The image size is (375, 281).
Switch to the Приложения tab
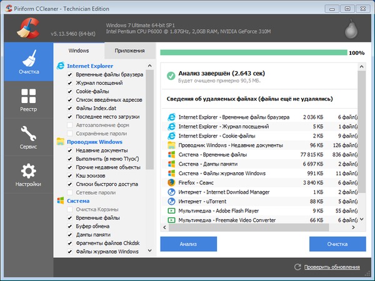(x=129, y=50)
